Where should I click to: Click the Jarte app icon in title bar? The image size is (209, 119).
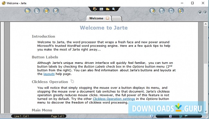[4, 3]
